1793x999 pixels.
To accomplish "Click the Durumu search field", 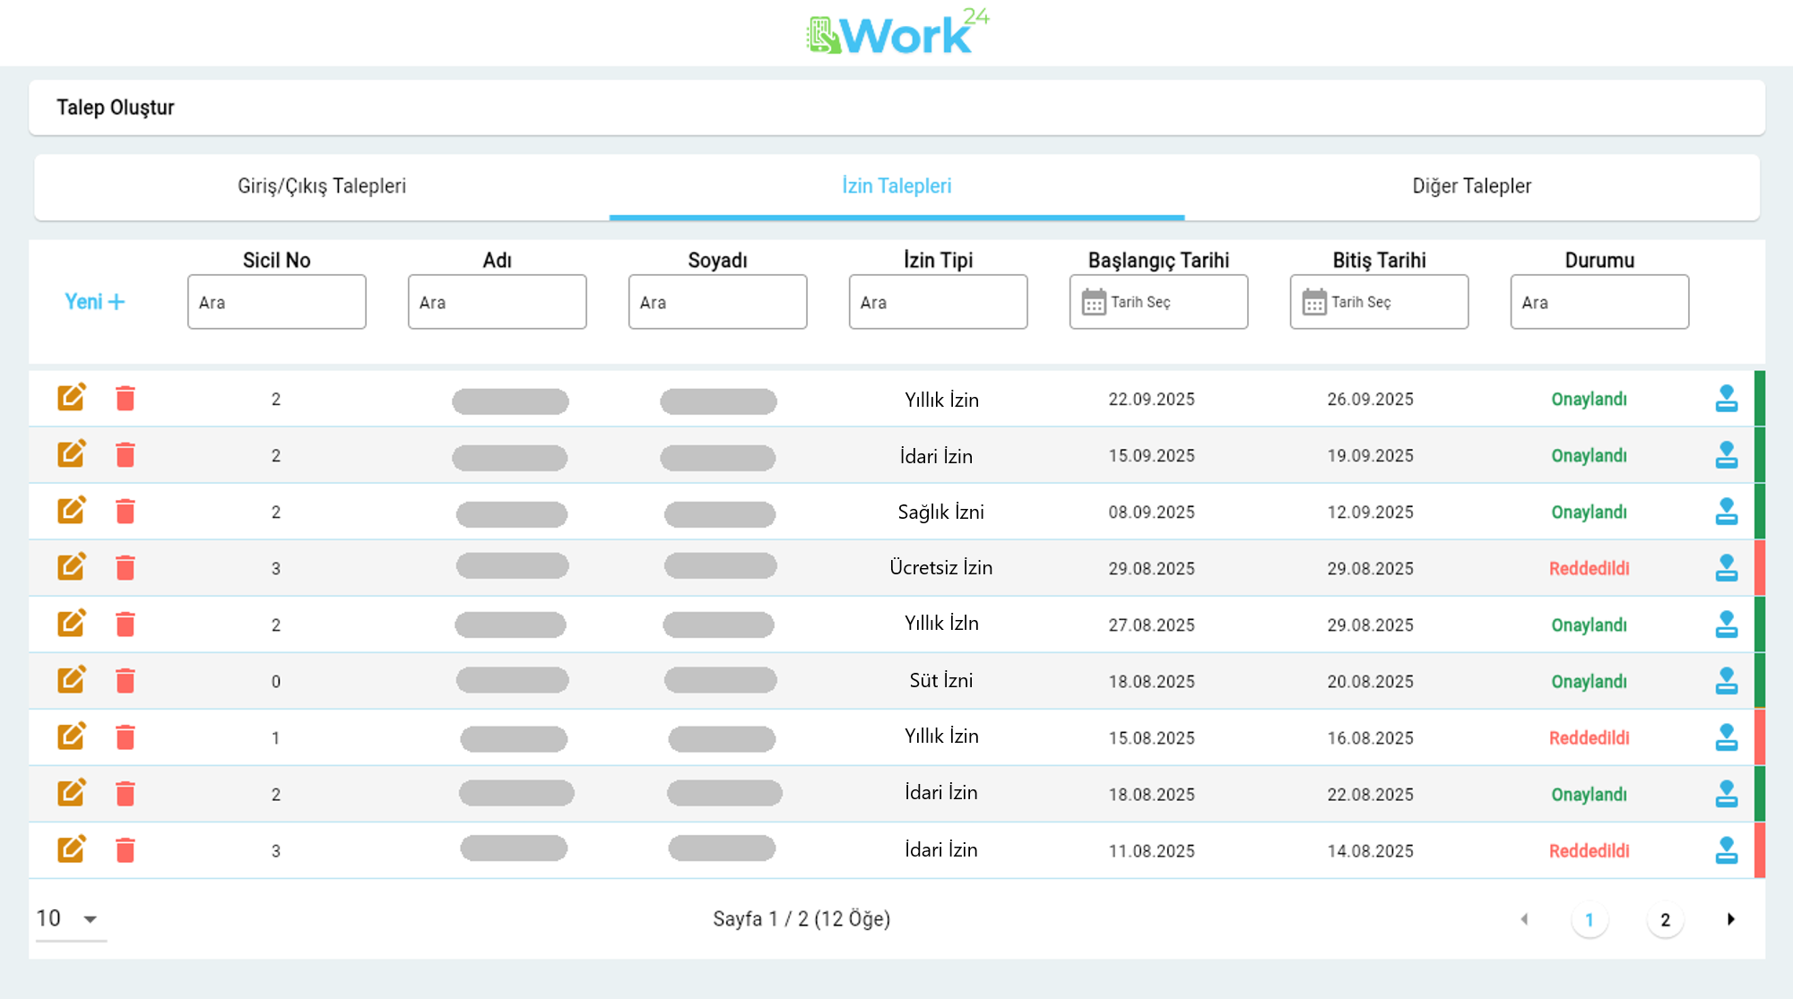I will pos(1598,302).
